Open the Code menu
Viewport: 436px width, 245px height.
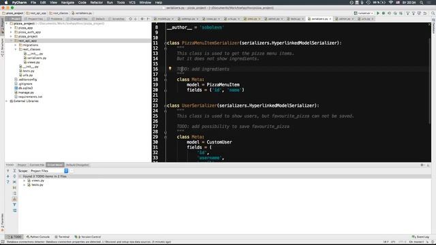[x=82, y=3]
